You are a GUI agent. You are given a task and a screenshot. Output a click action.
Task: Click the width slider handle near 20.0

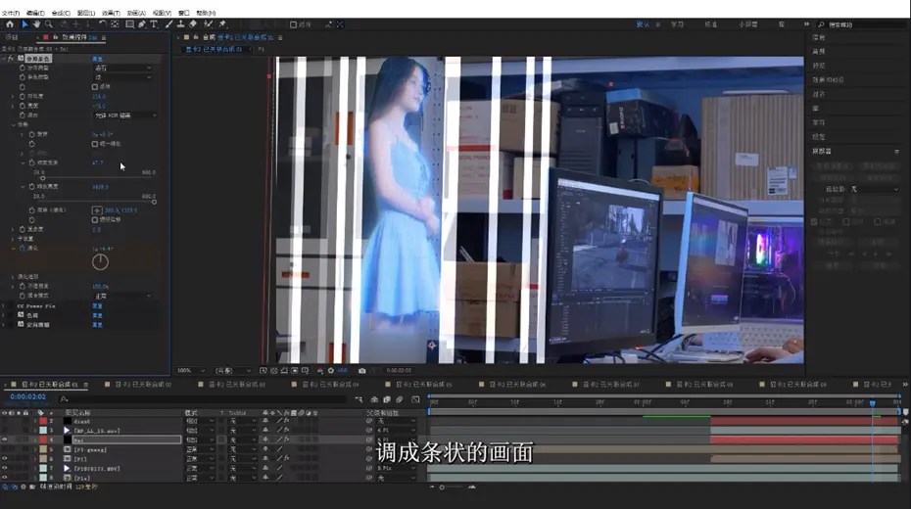[x=42, y=178]
